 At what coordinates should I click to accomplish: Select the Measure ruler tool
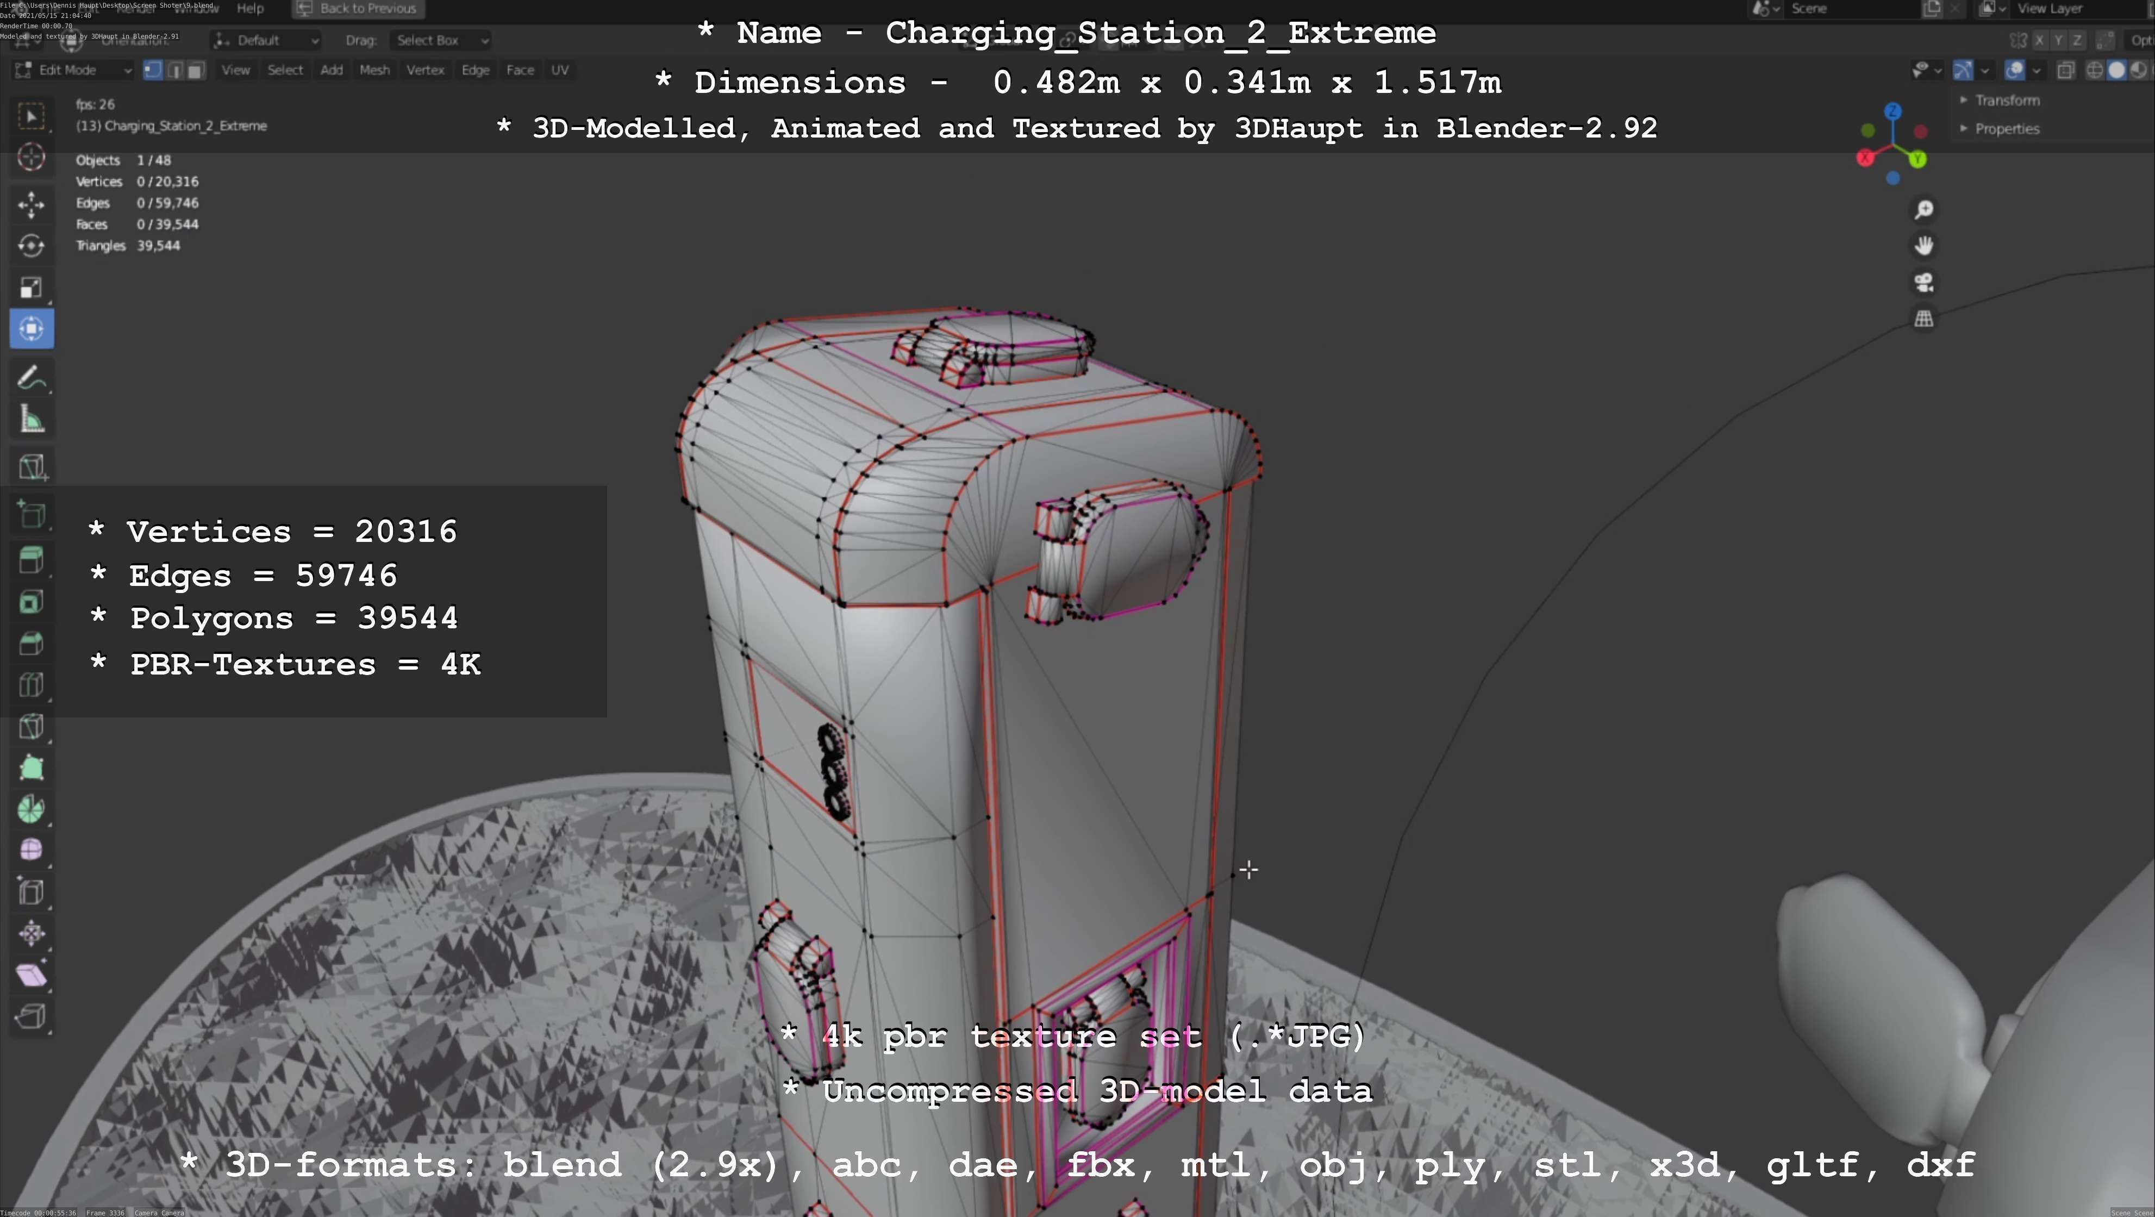coord(32,419)
